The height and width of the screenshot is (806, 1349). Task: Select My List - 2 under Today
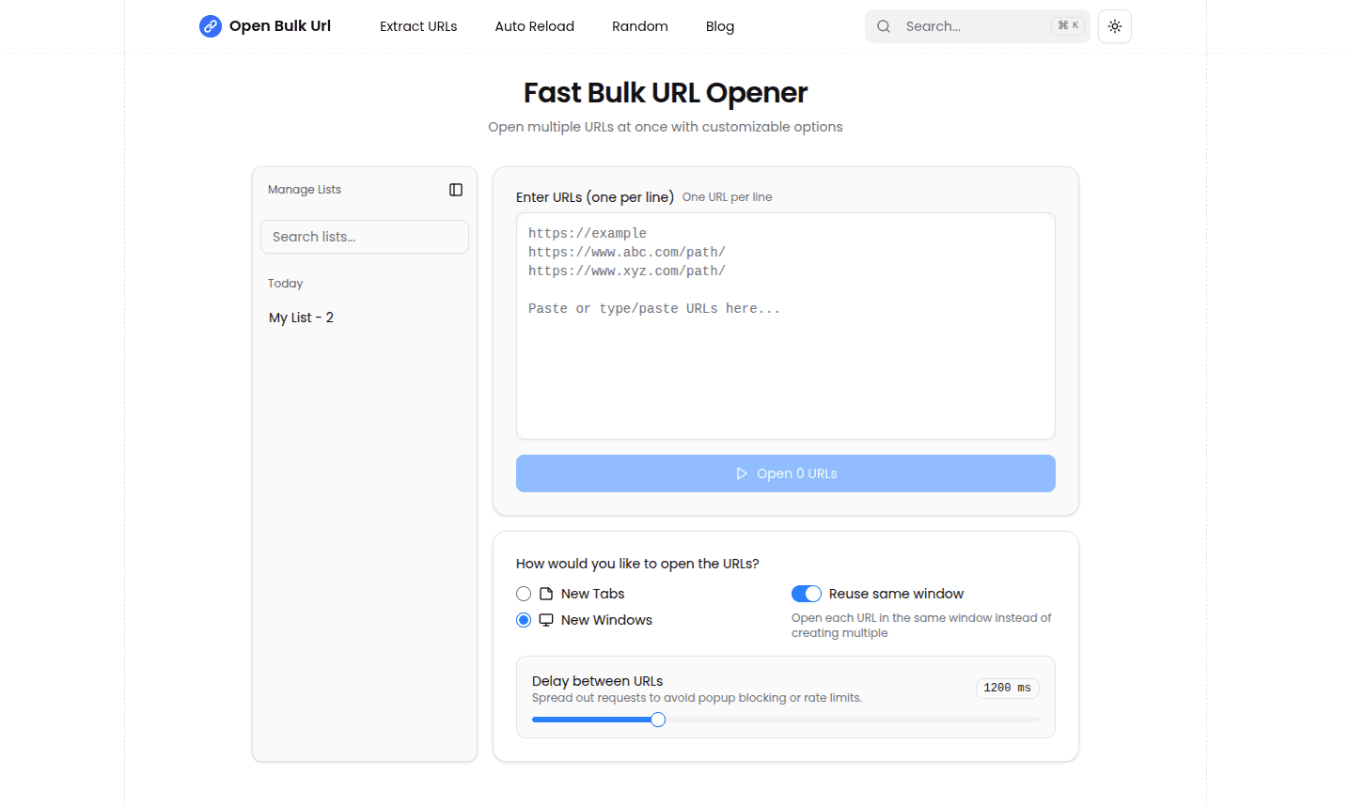pyautogui.click(x=301, y=318)
